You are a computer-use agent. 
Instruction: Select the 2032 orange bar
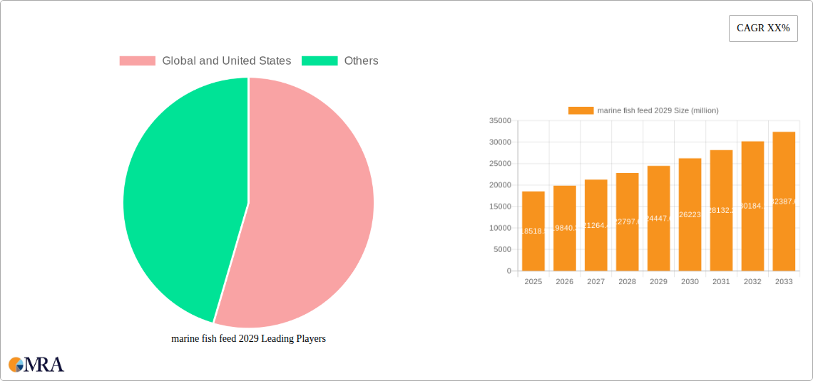tap(752, 207)
